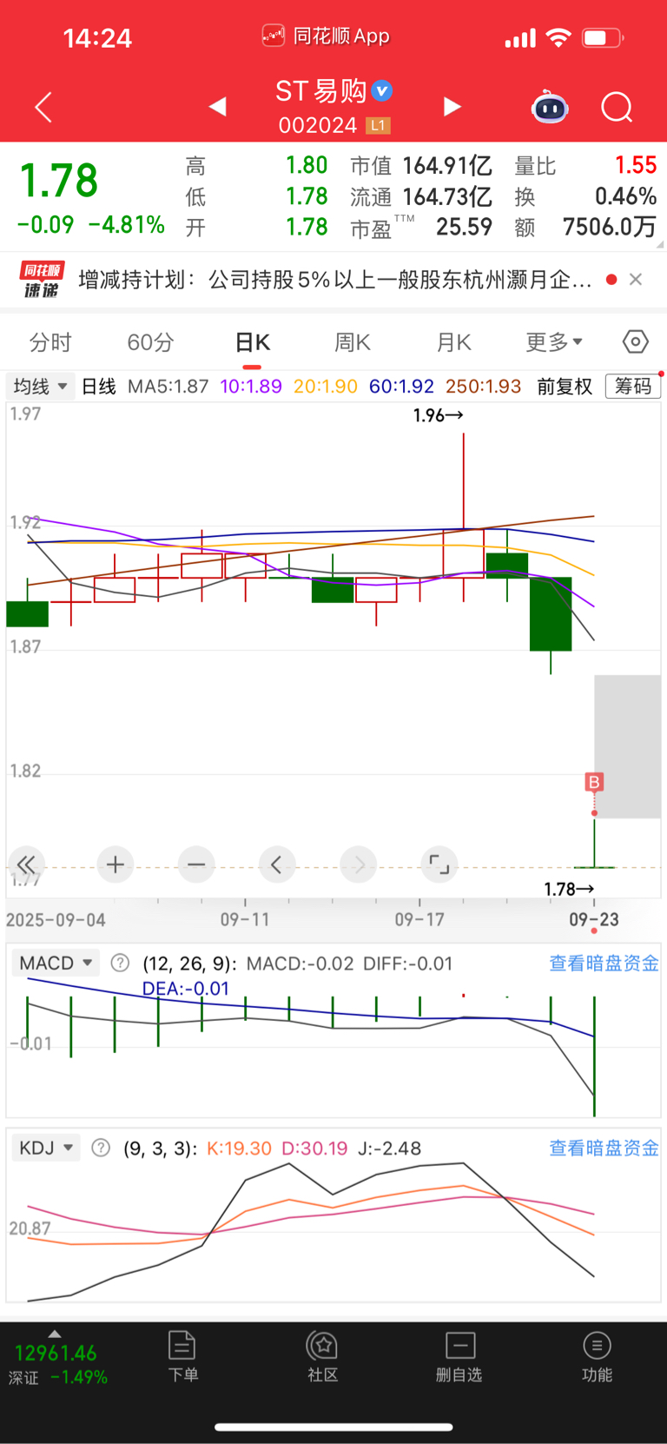Move chart right with the chevron button
Image resolution: width=667 pixels, height=1444 pixels.
click(359, 864)
